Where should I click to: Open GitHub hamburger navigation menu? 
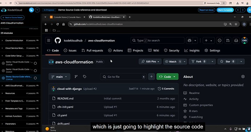pos(49,40)
